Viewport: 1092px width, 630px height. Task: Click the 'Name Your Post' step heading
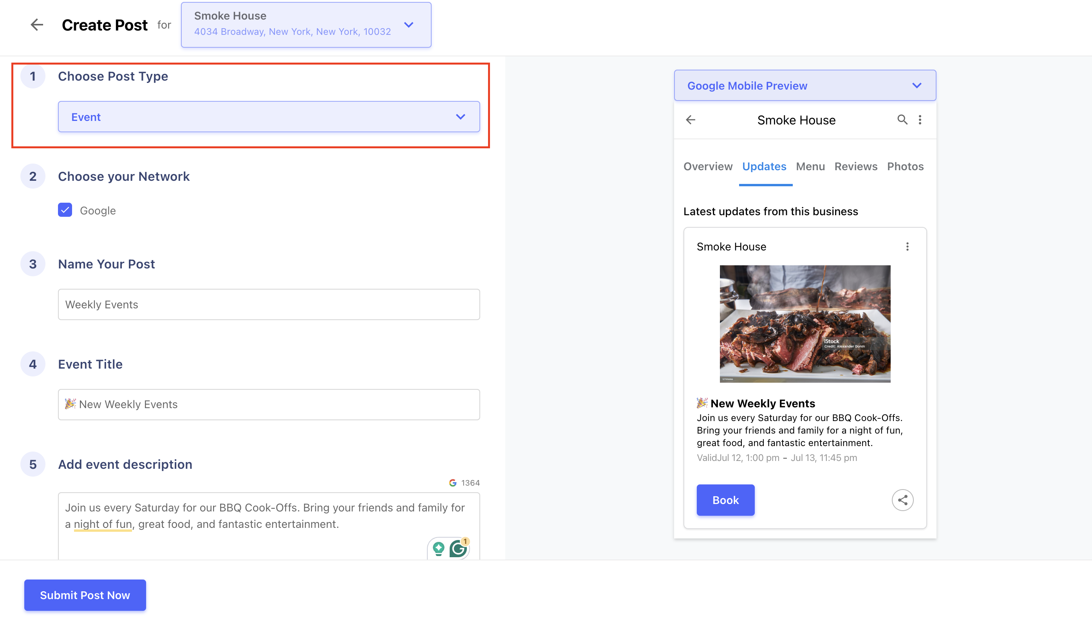pos(107,264)
